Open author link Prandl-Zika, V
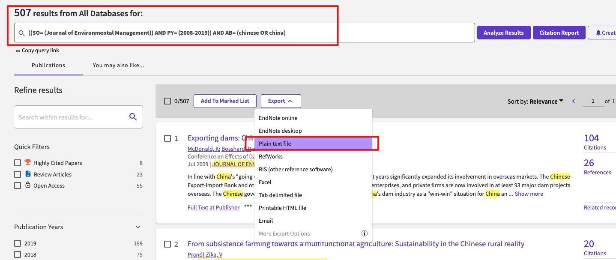The width and height of the screenshot is (616, 260). pos(205,254)
